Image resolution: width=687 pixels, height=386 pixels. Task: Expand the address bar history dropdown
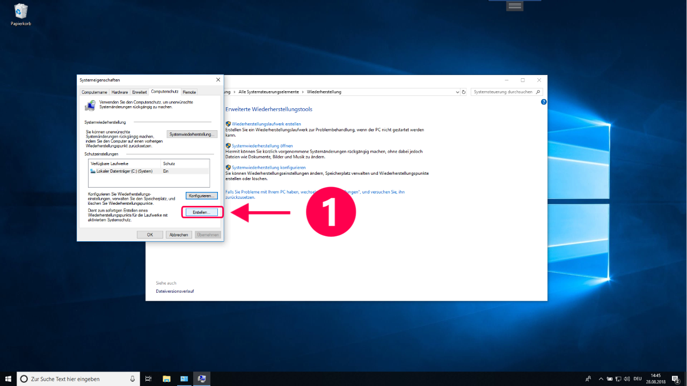pyautogui.click(x=457, y=92)
